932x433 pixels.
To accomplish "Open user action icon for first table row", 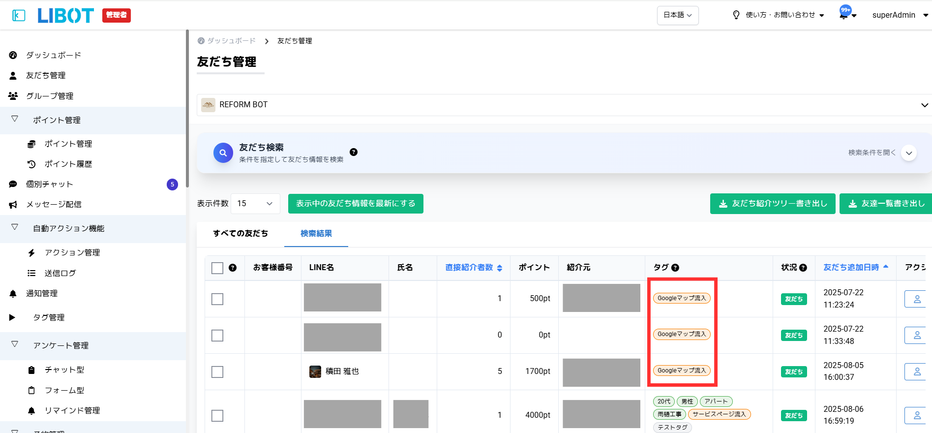I will pos(917,299).
